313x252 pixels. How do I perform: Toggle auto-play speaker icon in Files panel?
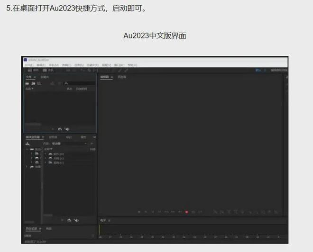67,129
